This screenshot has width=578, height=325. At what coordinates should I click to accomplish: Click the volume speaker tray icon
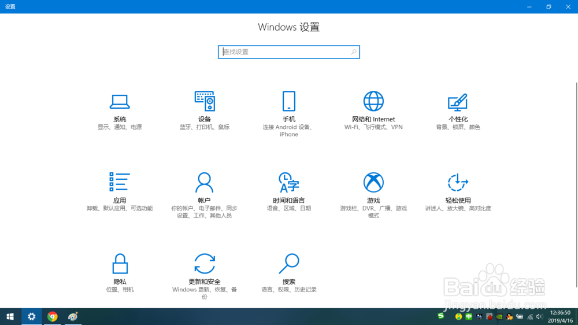point(540,316)
